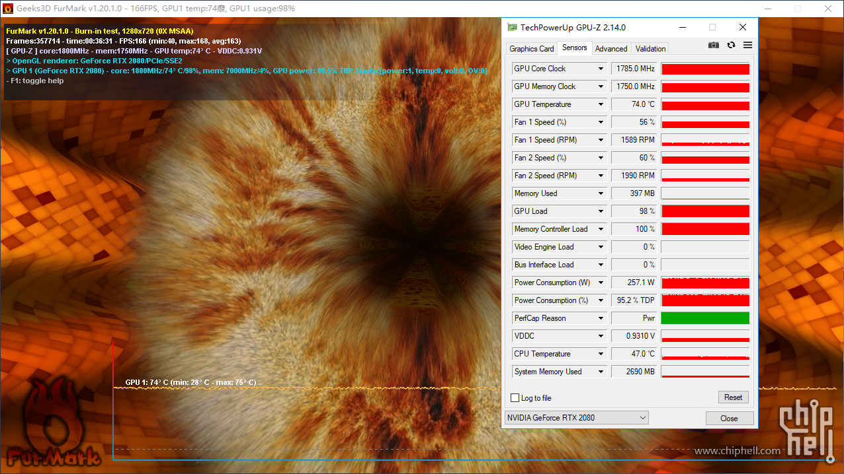Click the GPU 1 temperature graph label
Image resolution: width=844 pixels, height=474 pixels.
pos(190,382)
